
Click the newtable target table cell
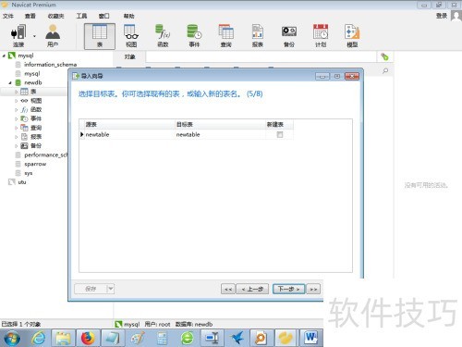click(x=220, y=134)
